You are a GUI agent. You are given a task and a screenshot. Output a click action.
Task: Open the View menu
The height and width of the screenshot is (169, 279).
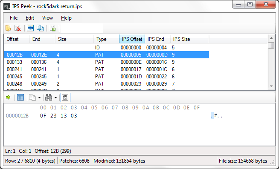coord(47,18)
